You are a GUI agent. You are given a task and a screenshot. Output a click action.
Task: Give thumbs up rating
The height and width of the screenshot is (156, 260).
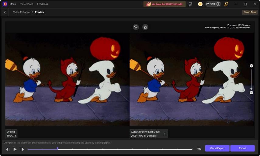point(145,27)
